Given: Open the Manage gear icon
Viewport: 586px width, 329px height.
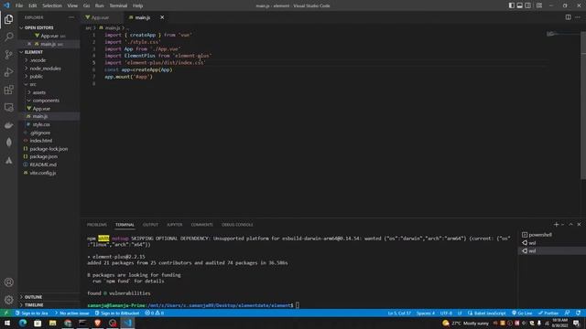Looking at the screenshot, I should coord(8,300).
